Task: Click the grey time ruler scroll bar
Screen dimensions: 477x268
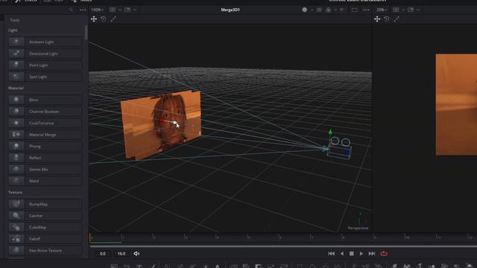Action: click(x=283, y=246)
